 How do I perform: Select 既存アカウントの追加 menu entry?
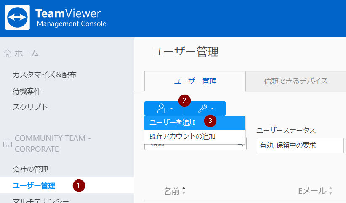[x=195, y=137]
